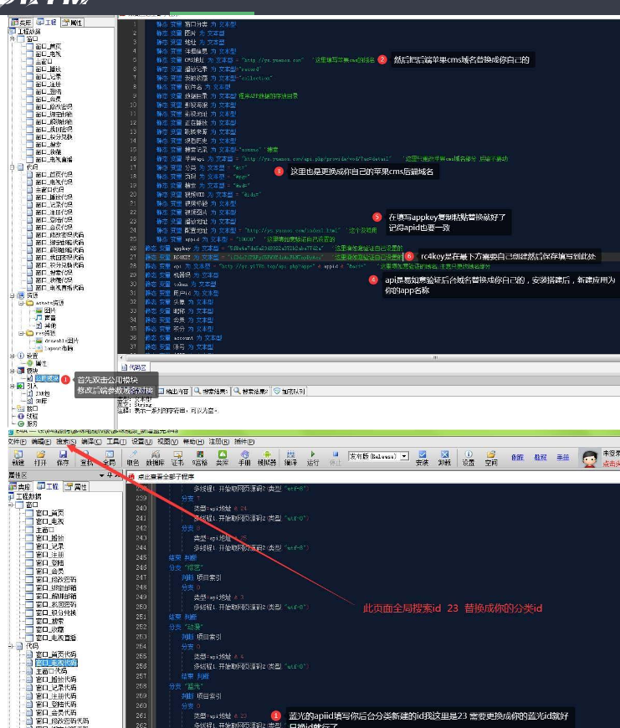
Task: Click the 9宫格 nine-patch tool icon
Action: coord(200,456)
